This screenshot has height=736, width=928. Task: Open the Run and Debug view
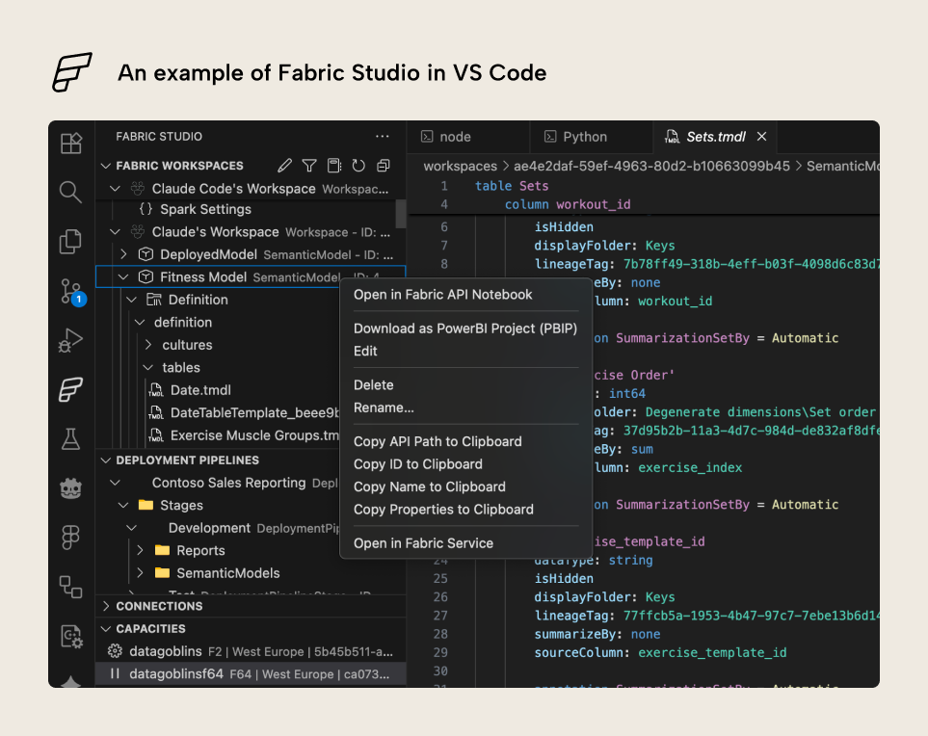click(71, 340)
